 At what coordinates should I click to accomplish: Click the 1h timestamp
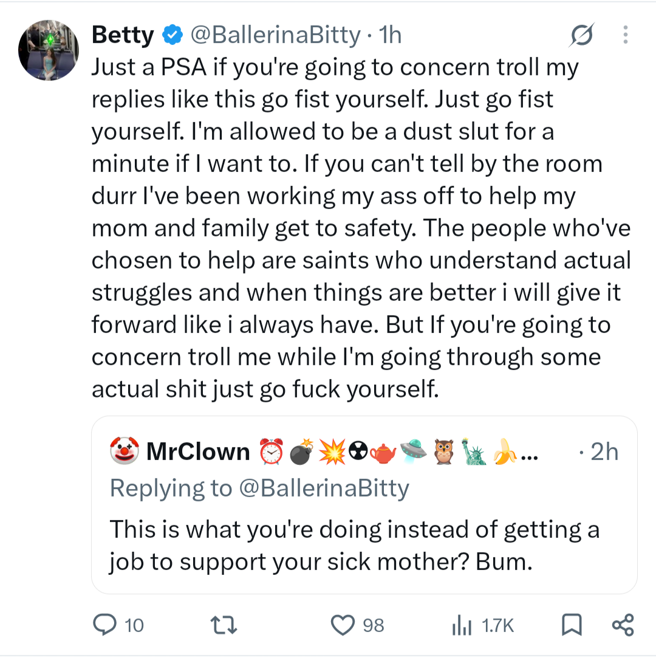390,35
